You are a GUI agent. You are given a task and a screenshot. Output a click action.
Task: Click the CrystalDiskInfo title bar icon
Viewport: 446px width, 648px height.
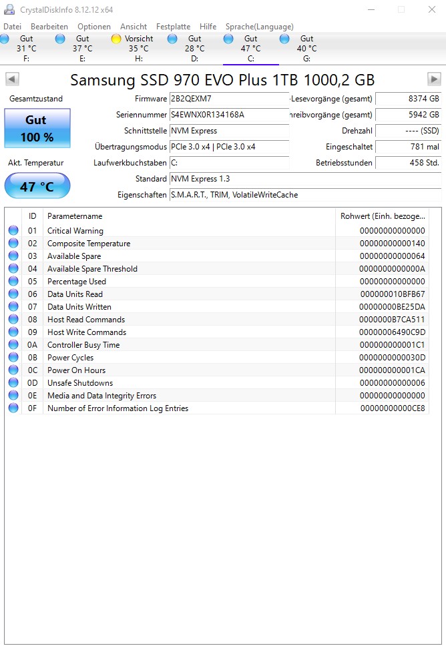(9, 9)
